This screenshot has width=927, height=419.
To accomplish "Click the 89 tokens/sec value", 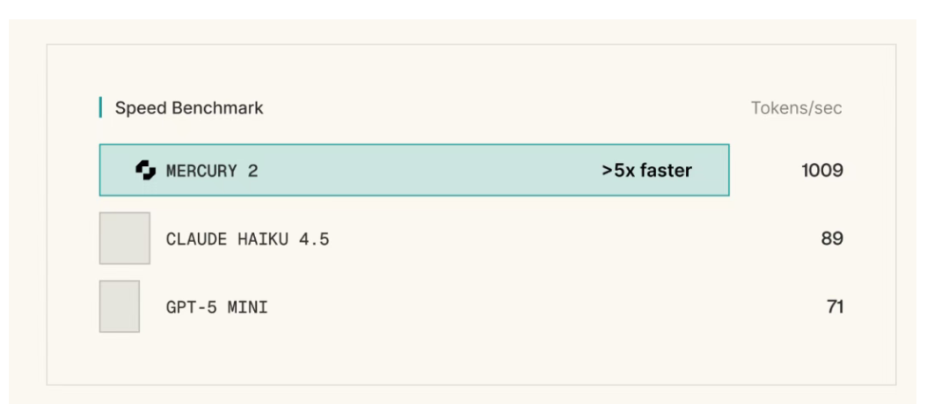I will 832,239.
